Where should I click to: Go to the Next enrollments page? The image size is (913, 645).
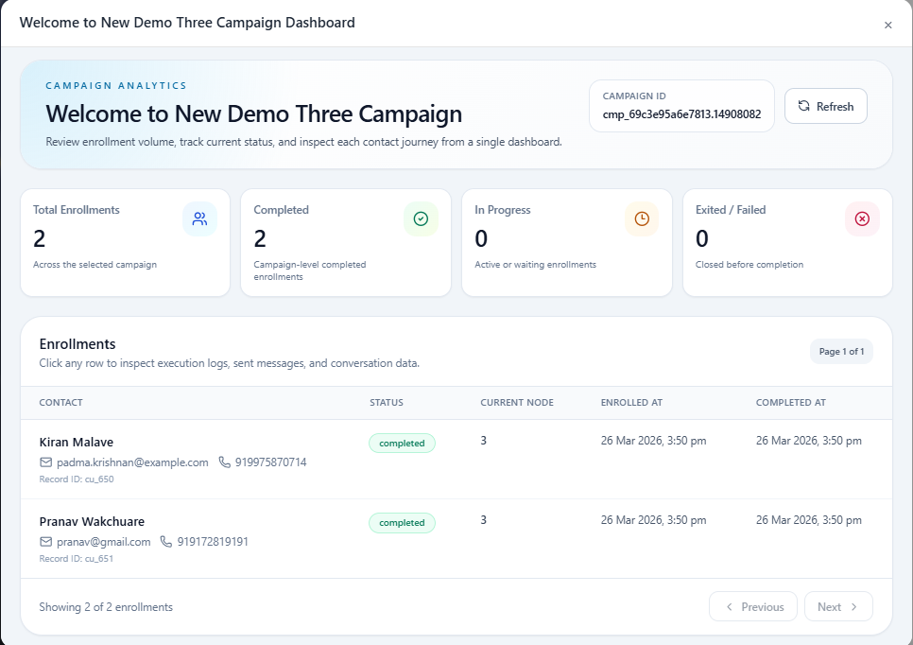(838, 607)
